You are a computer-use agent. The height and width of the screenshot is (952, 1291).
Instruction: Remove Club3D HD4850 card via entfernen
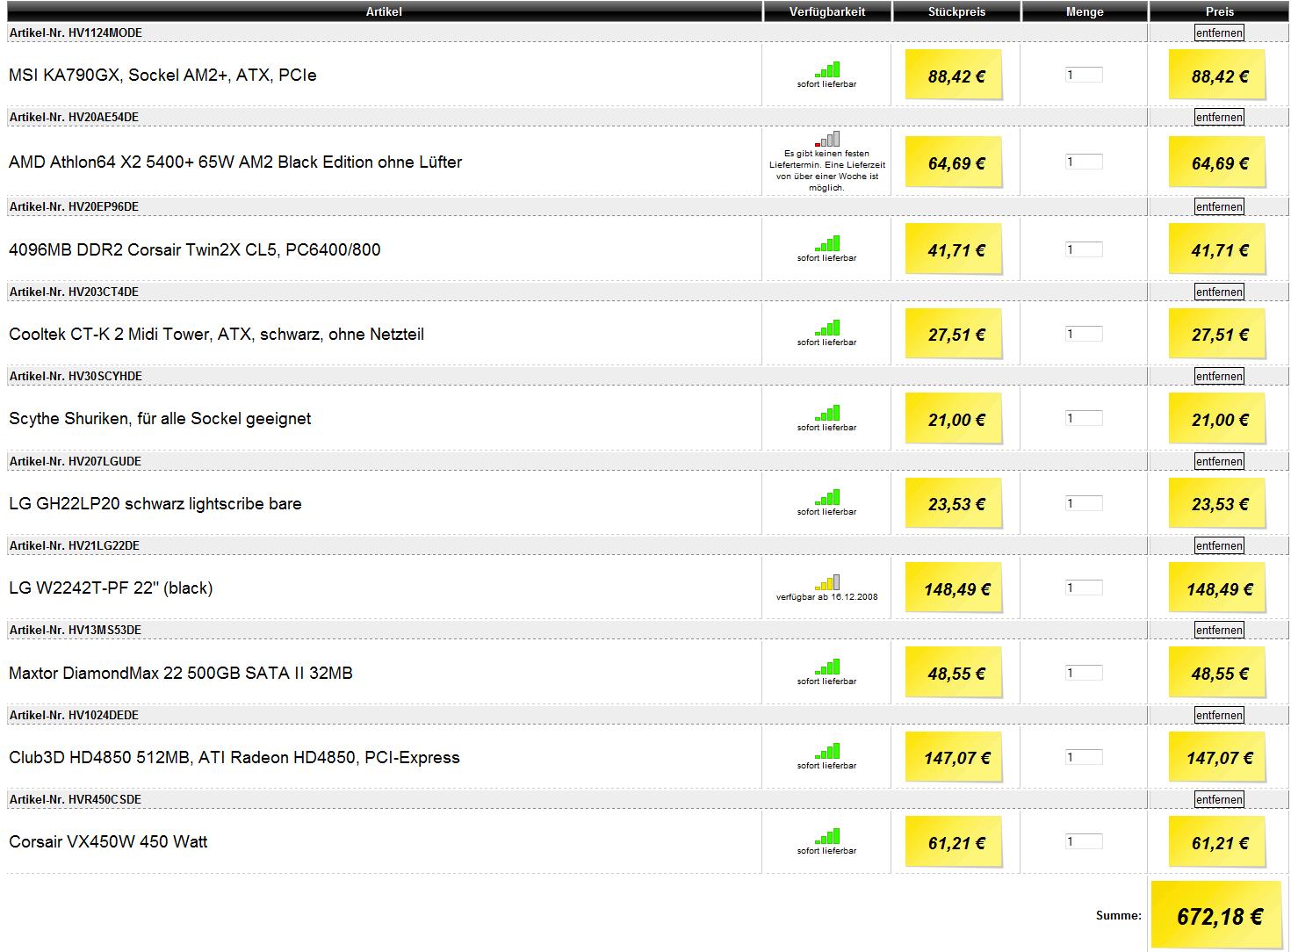1219,715
